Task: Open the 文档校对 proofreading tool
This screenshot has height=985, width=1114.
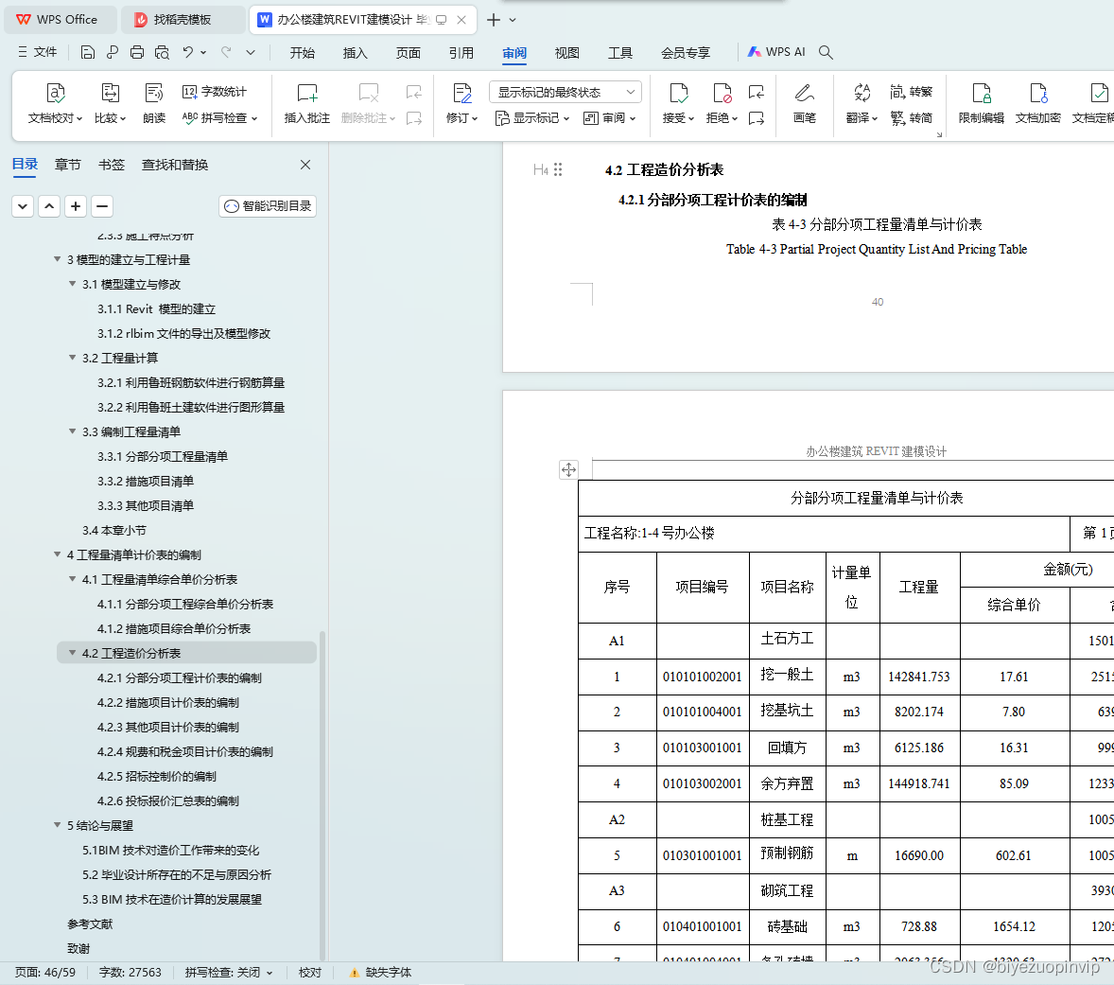Action: pos(56,103)
